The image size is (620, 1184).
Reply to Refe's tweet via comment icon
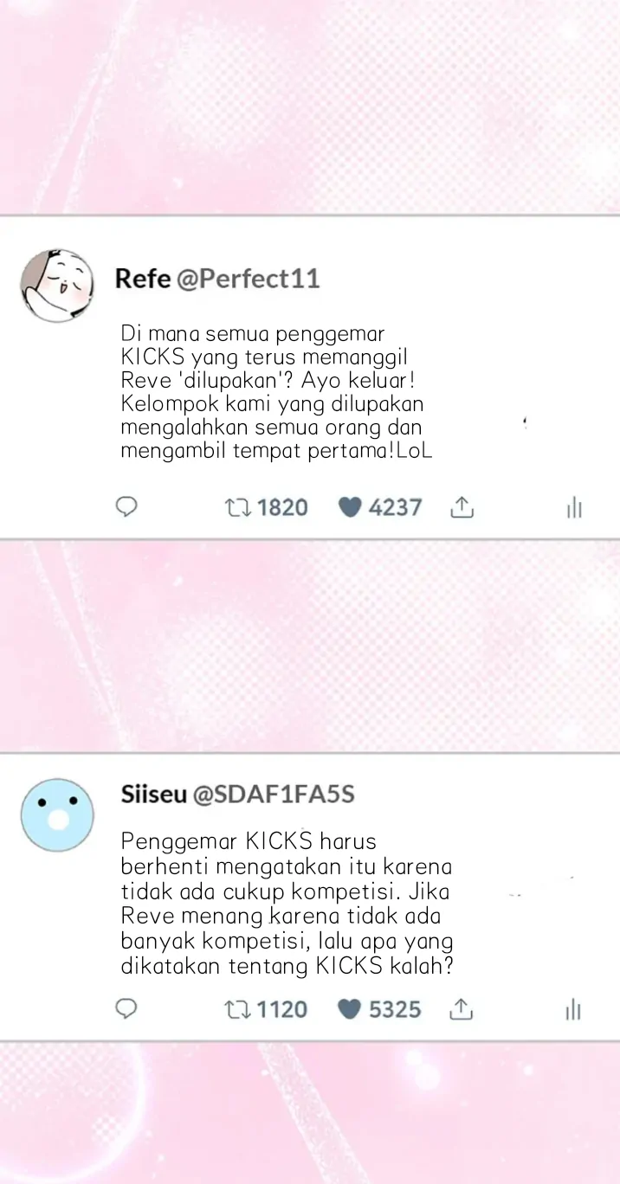tap(126, 507)
